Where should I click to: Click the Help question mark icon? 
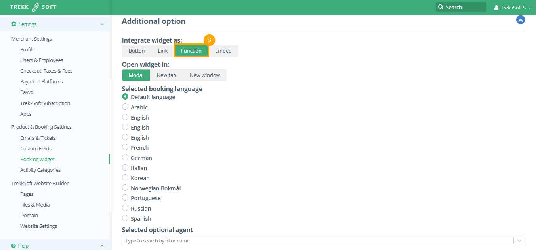[14, 246]
